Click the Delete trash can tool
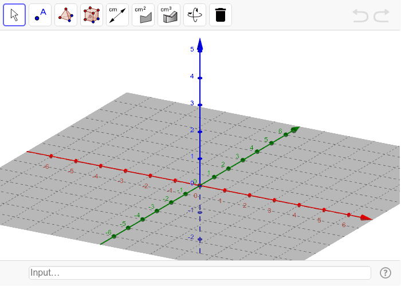This screenshot has height=286, width=401. 221,15
